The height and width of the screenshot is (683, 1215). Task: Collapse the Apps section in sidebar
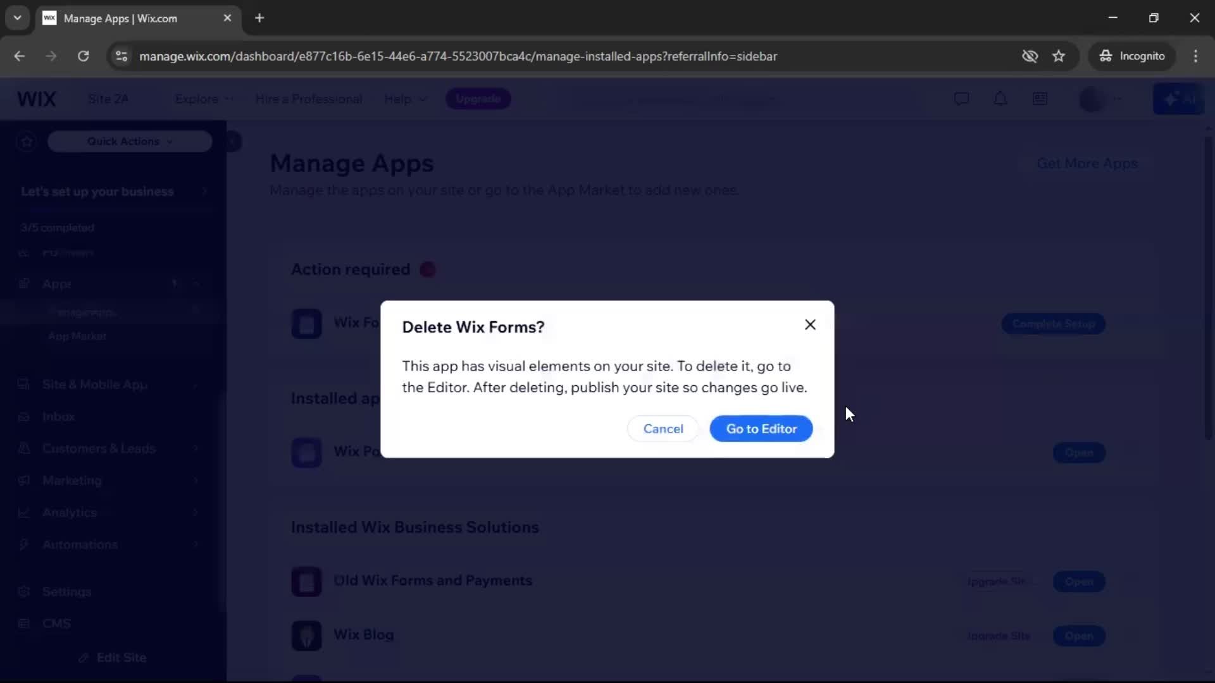(x=196, y=284)
